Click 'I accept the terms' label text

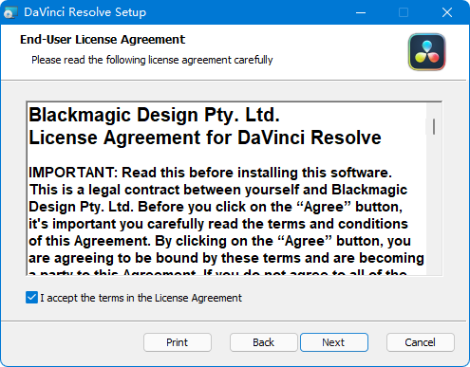(x=141, y=298)
